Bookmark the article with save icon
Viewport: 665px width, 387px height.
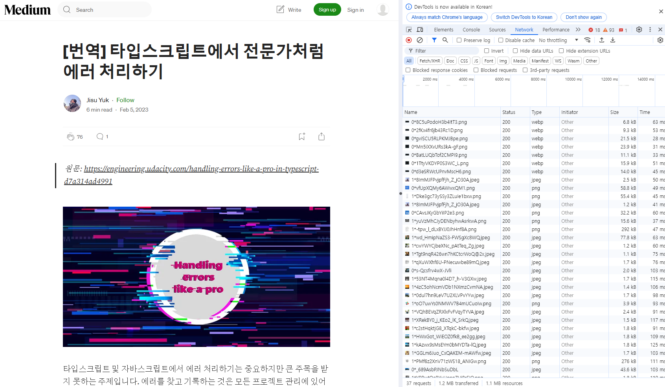pyautogui.click(x=302, y=136)
